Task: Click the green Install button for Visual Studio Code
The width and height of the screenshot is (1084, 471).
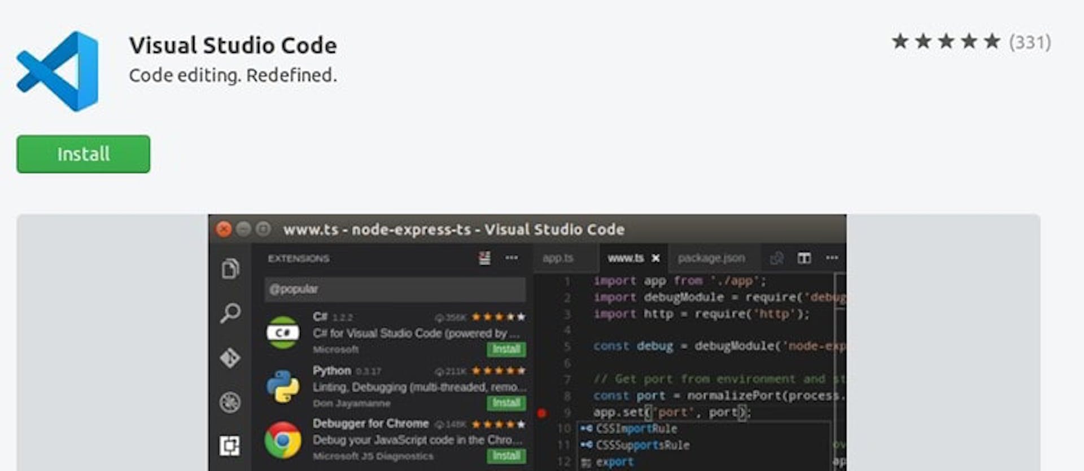Action: [x=84, y=154]
